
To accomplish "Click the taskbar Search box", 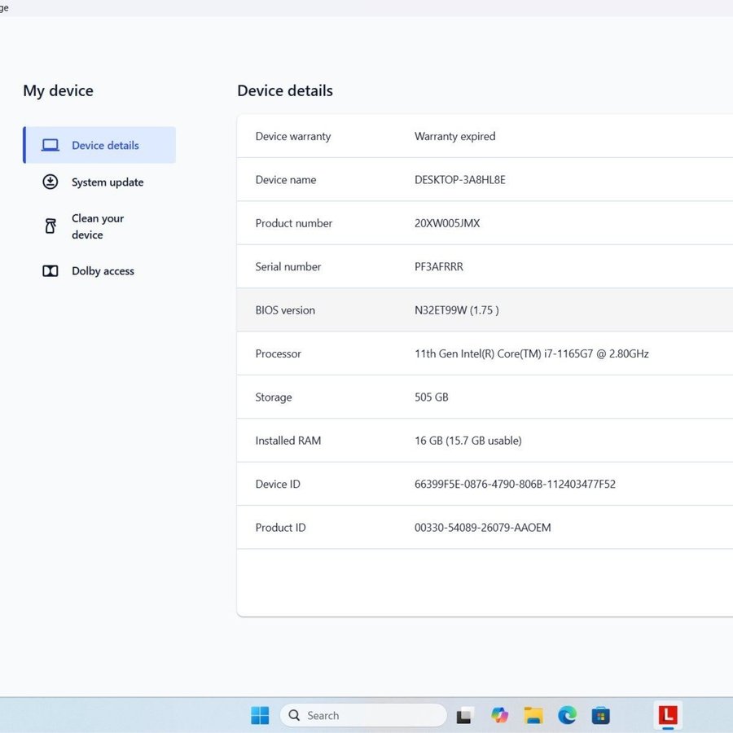I will click(x=363, y=715).
